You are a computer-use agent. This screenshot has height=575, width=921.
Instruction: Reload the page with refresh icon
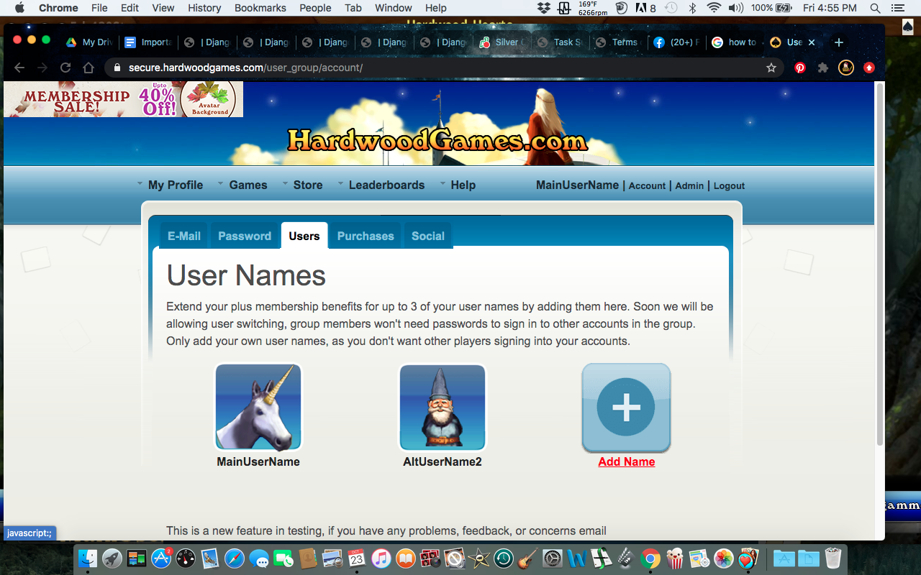tap(65, 68)
